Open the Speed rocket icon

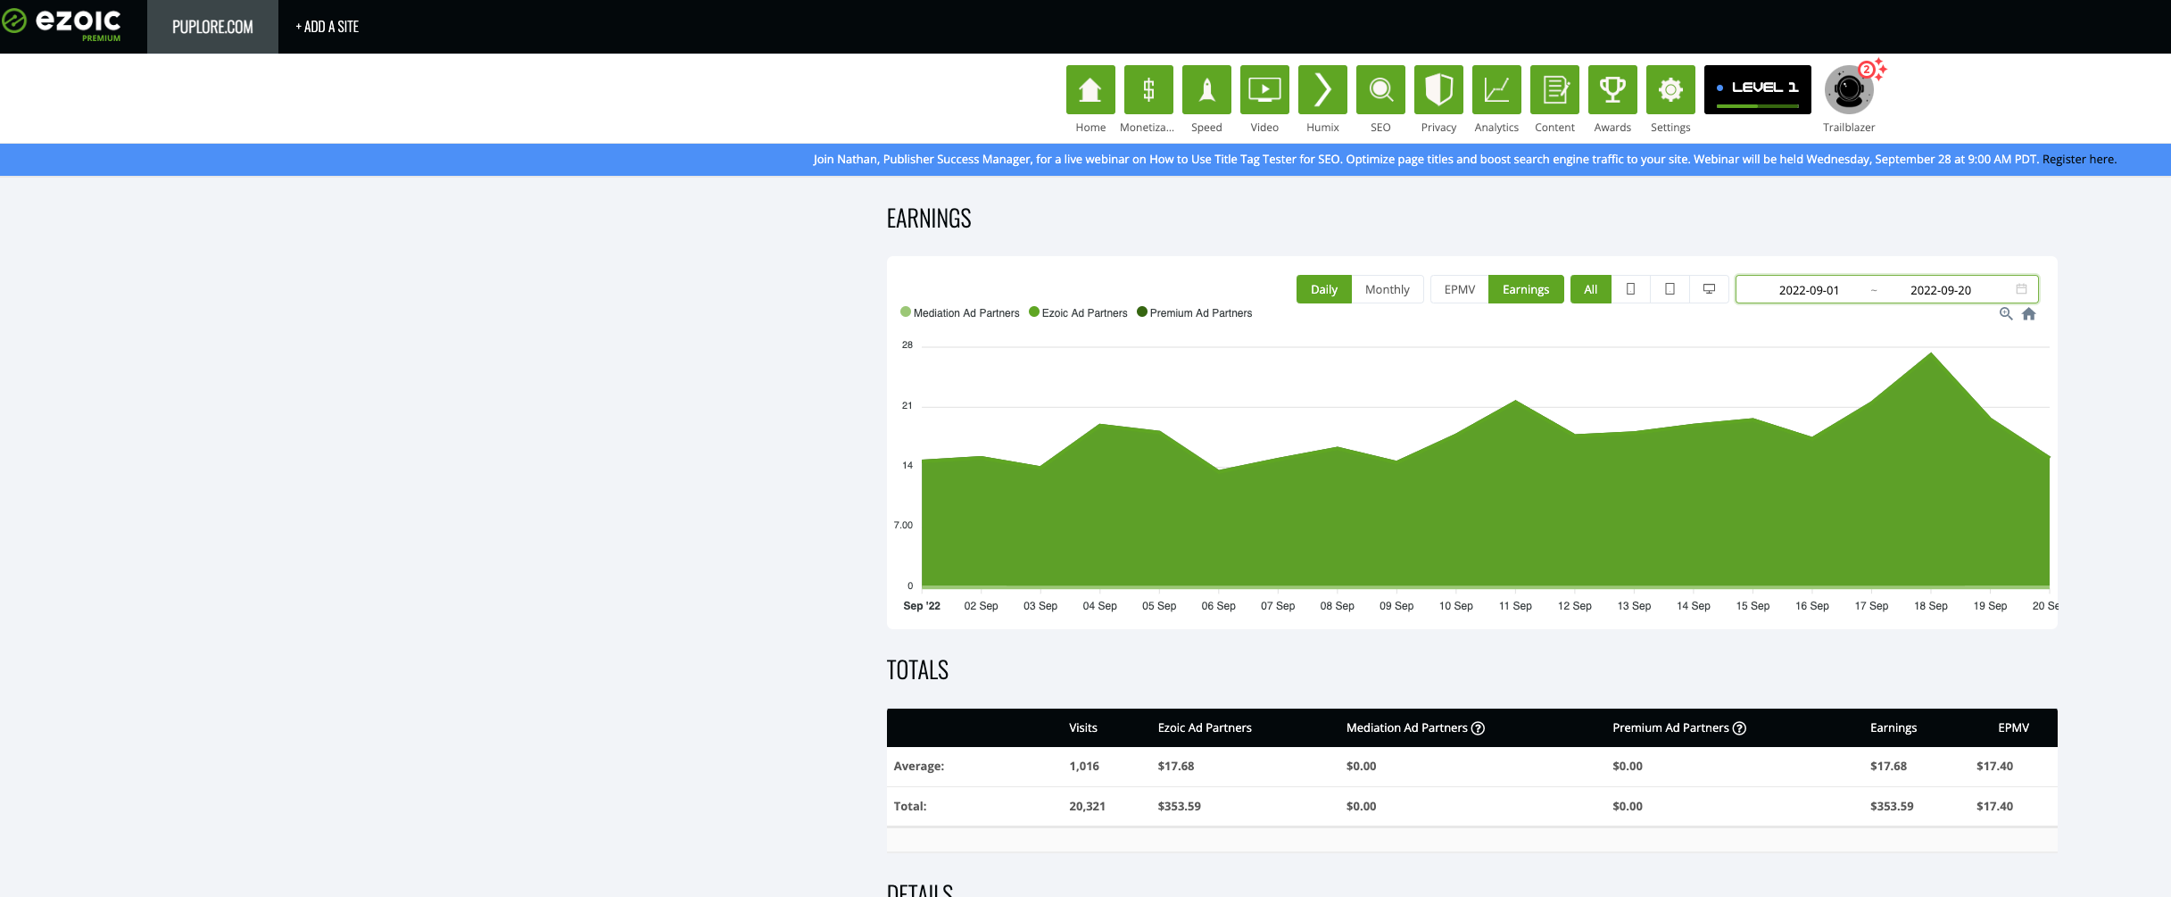tap(1206, 89)
